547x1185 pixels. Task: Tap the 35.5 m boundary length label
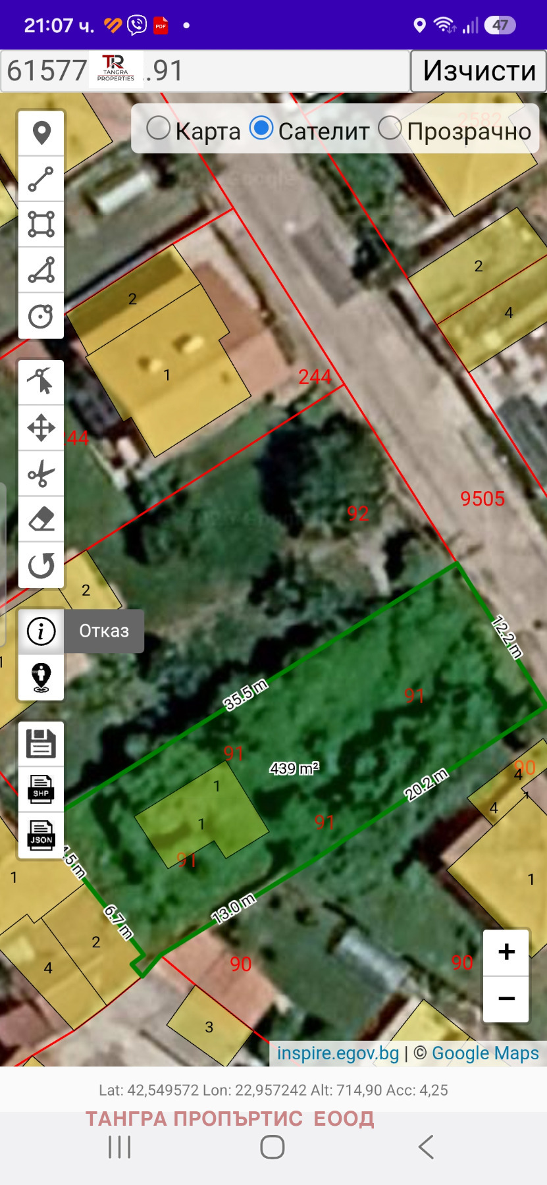click(x=246, y=695)
